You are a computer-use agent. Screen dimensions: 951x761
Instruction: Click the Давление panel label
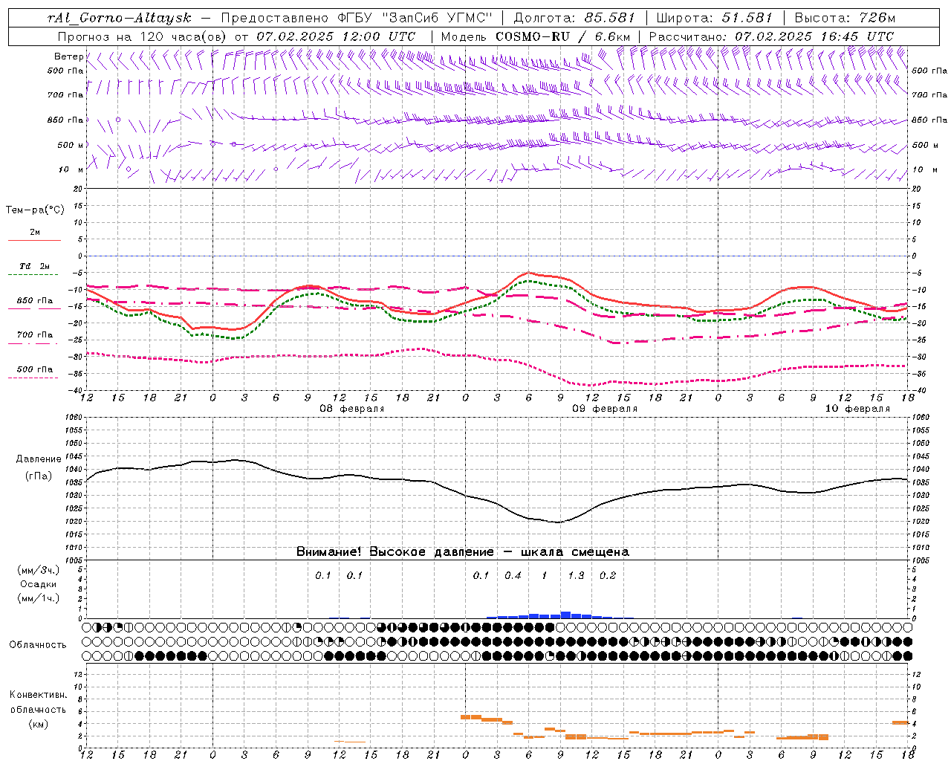click(x=38, y=459)
